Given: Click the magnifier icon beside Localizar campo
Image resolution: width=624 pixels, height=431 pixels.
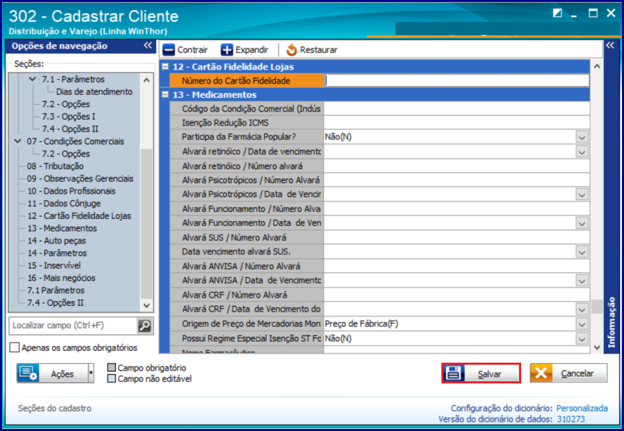Looking at the screenshot, I should coord(145,326).
